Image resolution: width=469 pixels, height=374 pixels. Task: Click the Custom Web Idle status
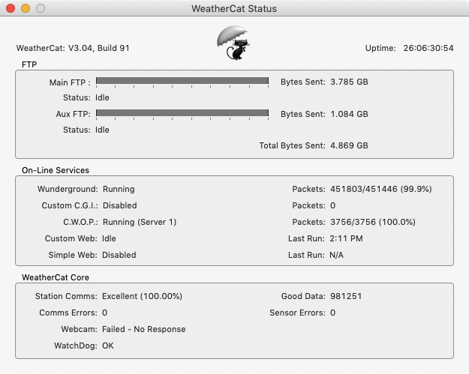coord(109,238)
